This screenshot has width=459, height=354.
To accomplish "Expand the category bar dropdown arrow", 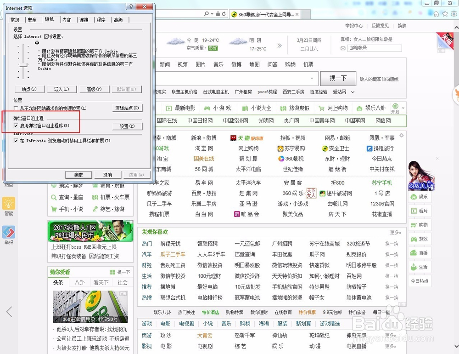I will click(403, 108).
